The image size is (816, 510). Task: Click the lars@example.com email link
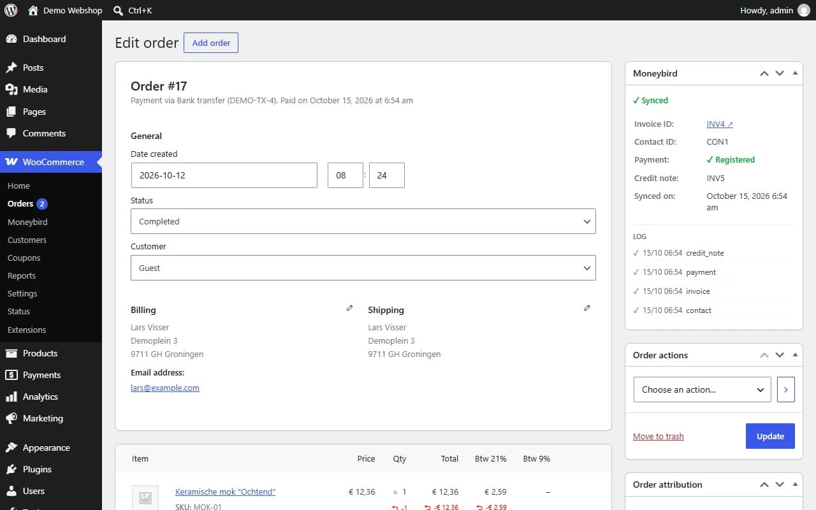pos(165,388)
